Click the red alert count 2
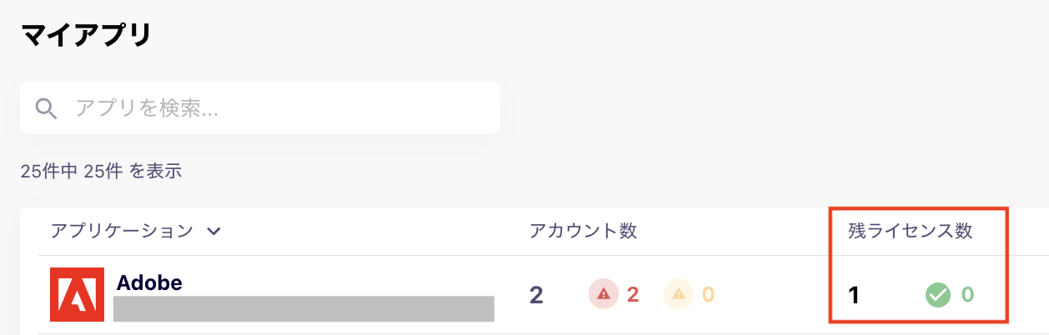Image resolution: width=1049 pixels, height=335 pixels. [632, 294]
